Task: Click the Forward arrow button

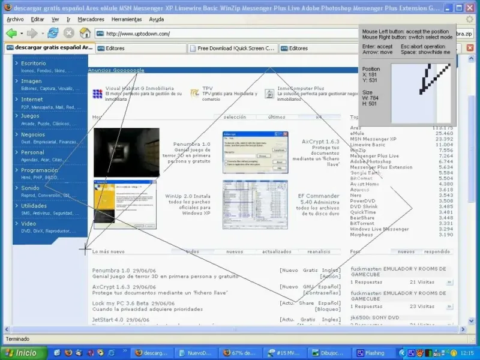Action: pos(32,33)
